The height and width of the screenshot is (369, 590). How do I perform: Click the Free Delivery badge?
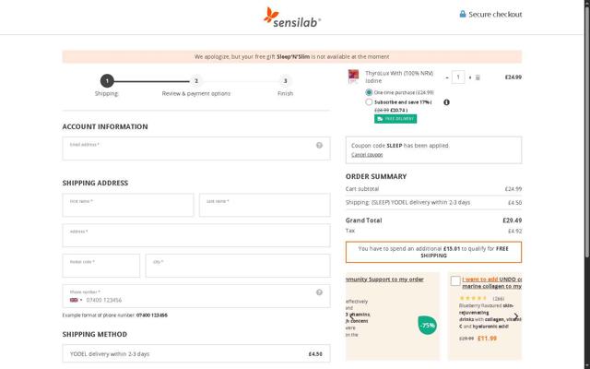point(395,119)
